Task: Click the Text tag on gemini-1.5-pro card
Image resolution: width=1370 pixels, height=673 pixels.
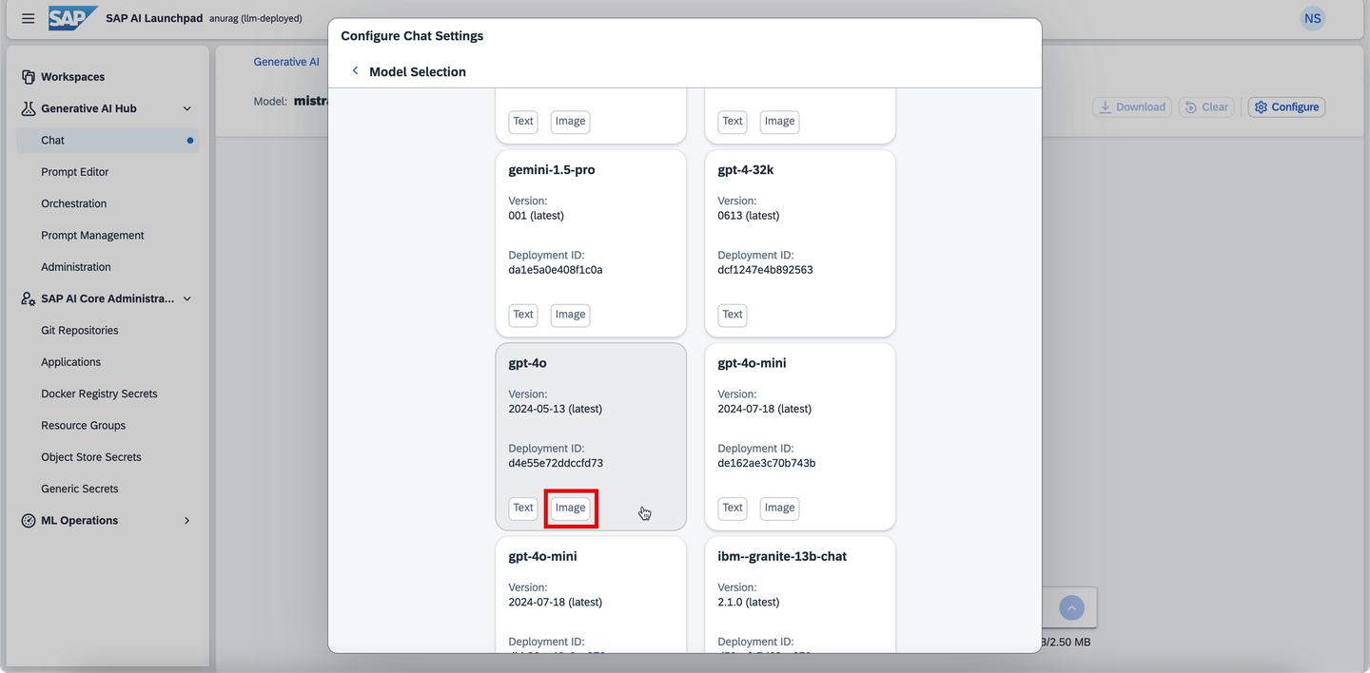Action: tap(523, 315)
